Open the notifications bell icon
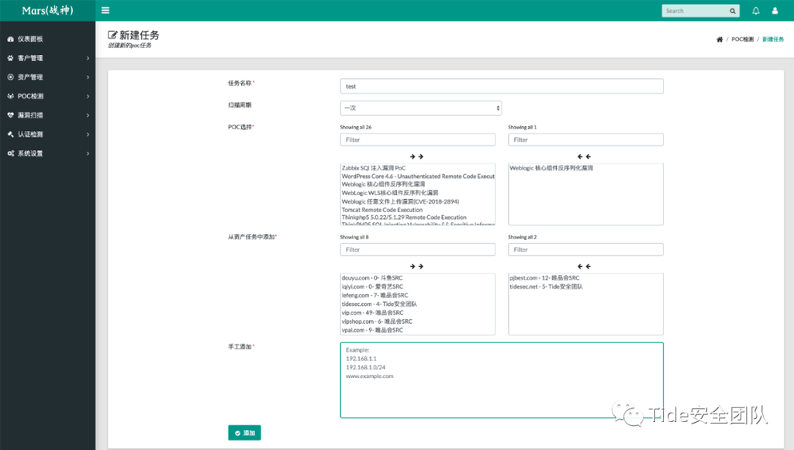 coord(756,11)
